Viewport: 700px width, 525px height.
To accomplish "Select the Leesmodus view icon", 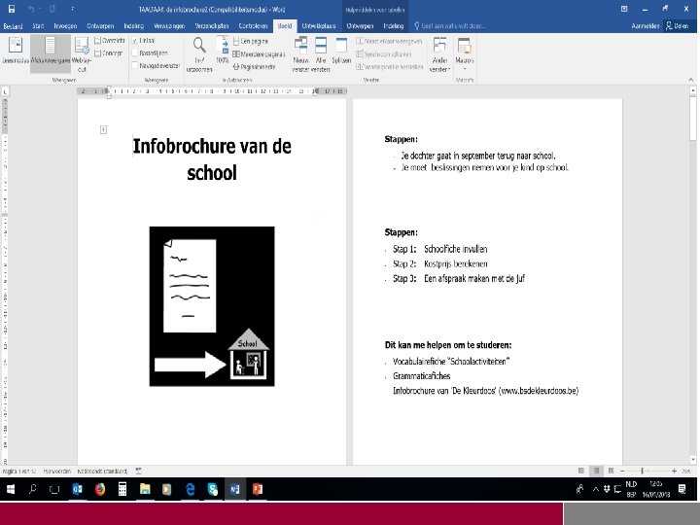I will click(16, 51).
